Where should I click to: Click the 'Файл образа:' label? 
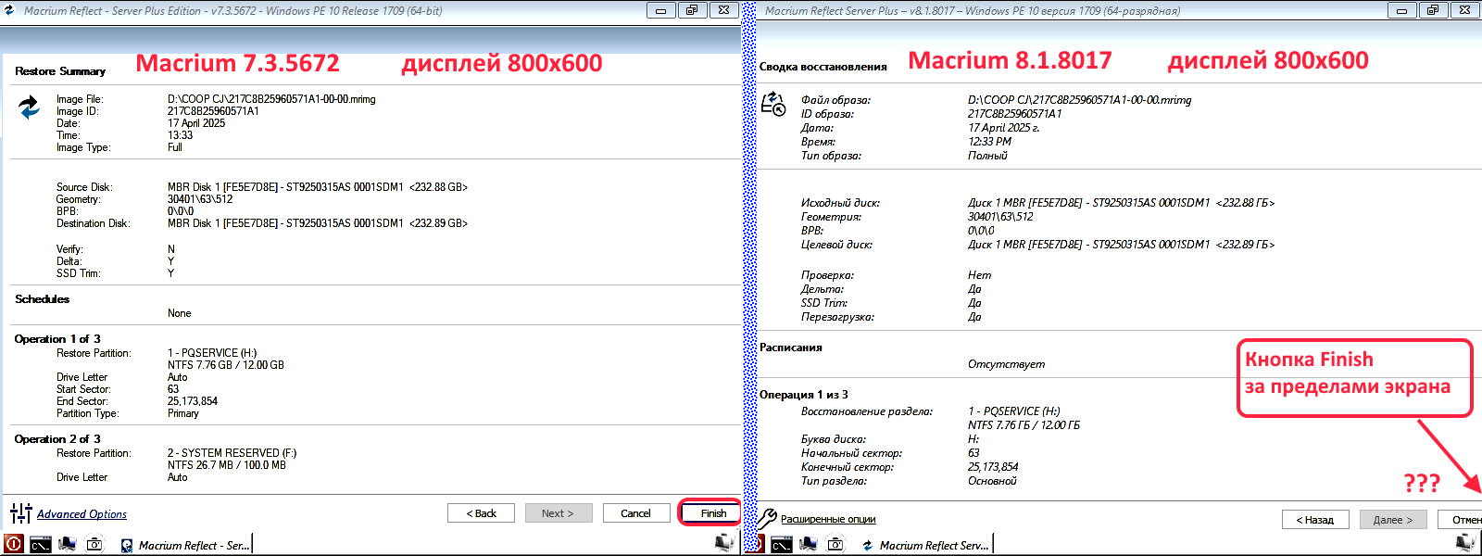[835, 100]
